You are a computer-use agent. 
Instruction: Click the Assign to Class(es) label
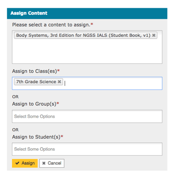pos(36,71)
